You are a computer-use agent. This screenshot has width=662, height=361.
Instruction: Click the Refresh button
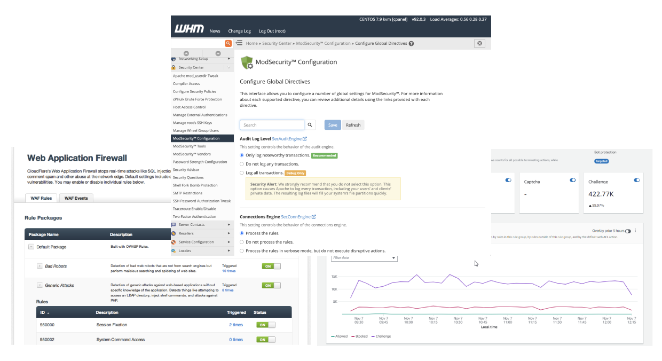coord(353,125)
